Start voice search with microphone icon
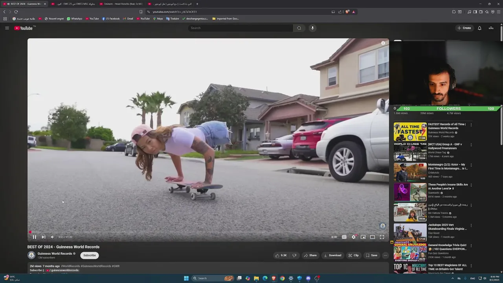503x283 pixels. pyautogui.click(x=313, y=28)
